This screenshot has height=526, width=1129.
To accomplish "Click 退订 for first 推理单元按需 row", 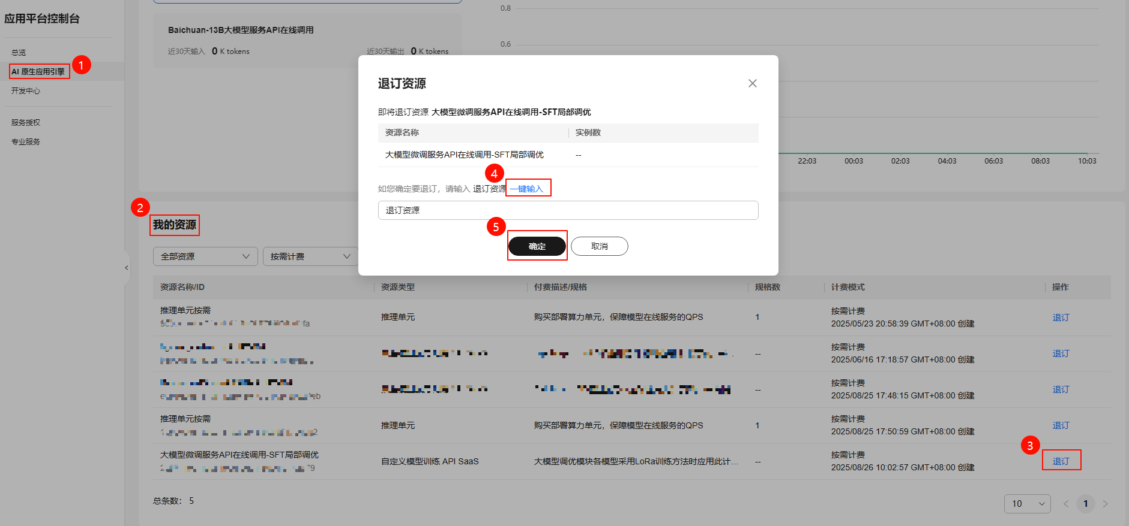I will (1061, 318).
